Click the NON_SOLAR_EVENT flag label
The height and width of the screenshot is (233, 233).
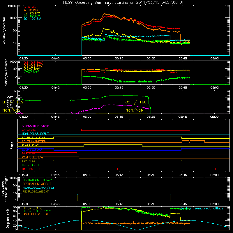pyautogui.click(x=35, y=134)
